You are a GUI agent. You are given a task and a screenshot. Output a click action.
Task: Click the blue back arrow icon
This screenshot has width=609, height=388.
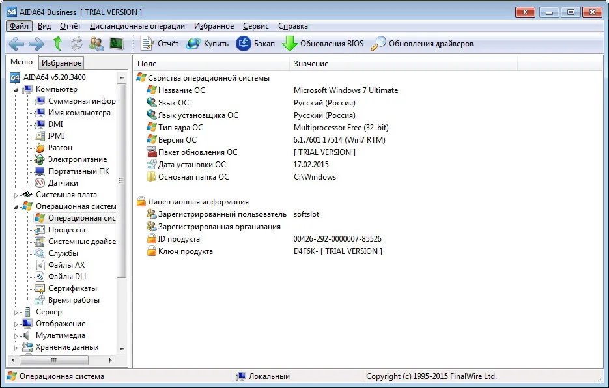tap(16, 44)
